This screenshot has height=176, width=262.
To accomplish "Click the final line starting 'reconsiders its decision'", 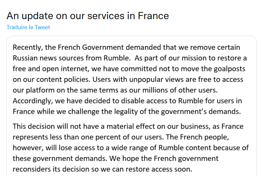I will pyautogui.click(x=102, y=169).
